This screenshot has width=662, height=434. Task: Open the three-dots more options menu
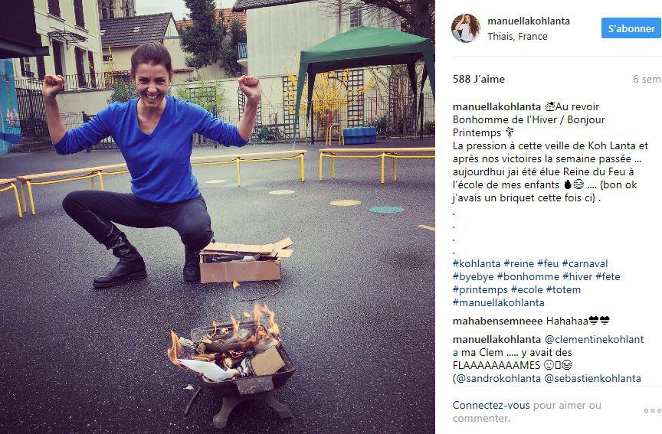point(652,410)
